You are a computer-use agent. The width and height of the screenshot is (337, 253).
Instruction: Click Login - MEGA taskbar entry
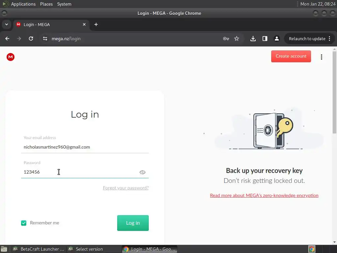(x=150, y=249)
